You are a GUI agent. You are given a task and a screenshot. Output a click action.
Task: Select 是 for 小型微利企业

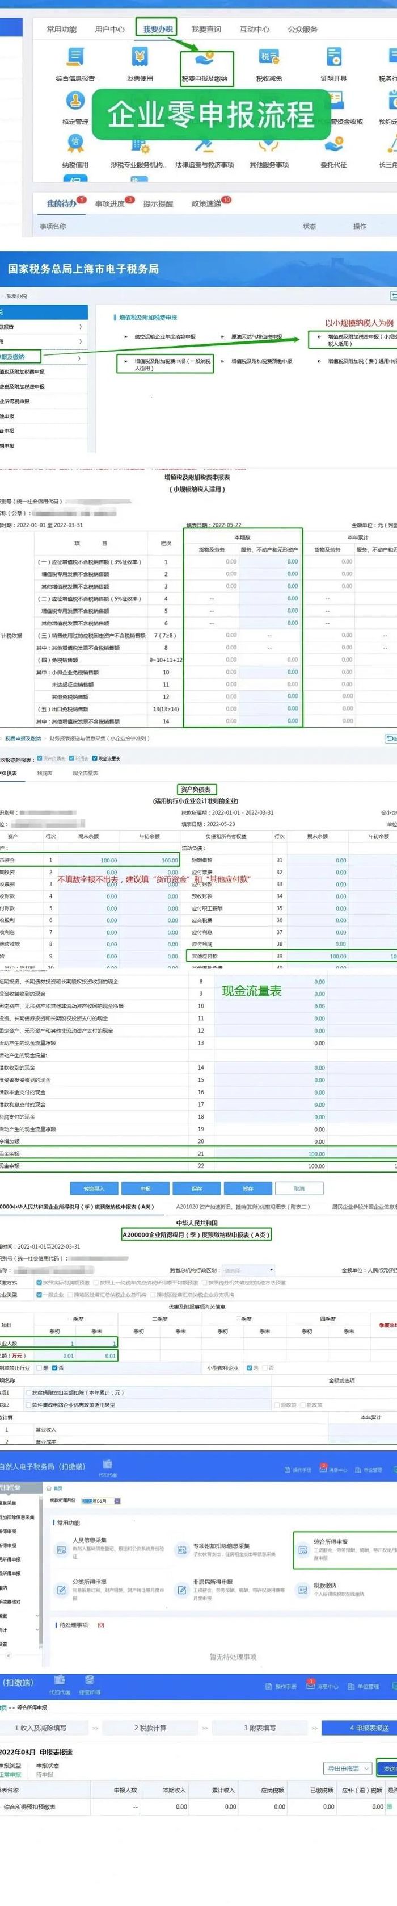(x=249, y=1368)
